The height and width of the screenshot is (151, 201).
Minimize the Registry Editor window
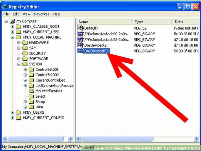tap(180, 7)
